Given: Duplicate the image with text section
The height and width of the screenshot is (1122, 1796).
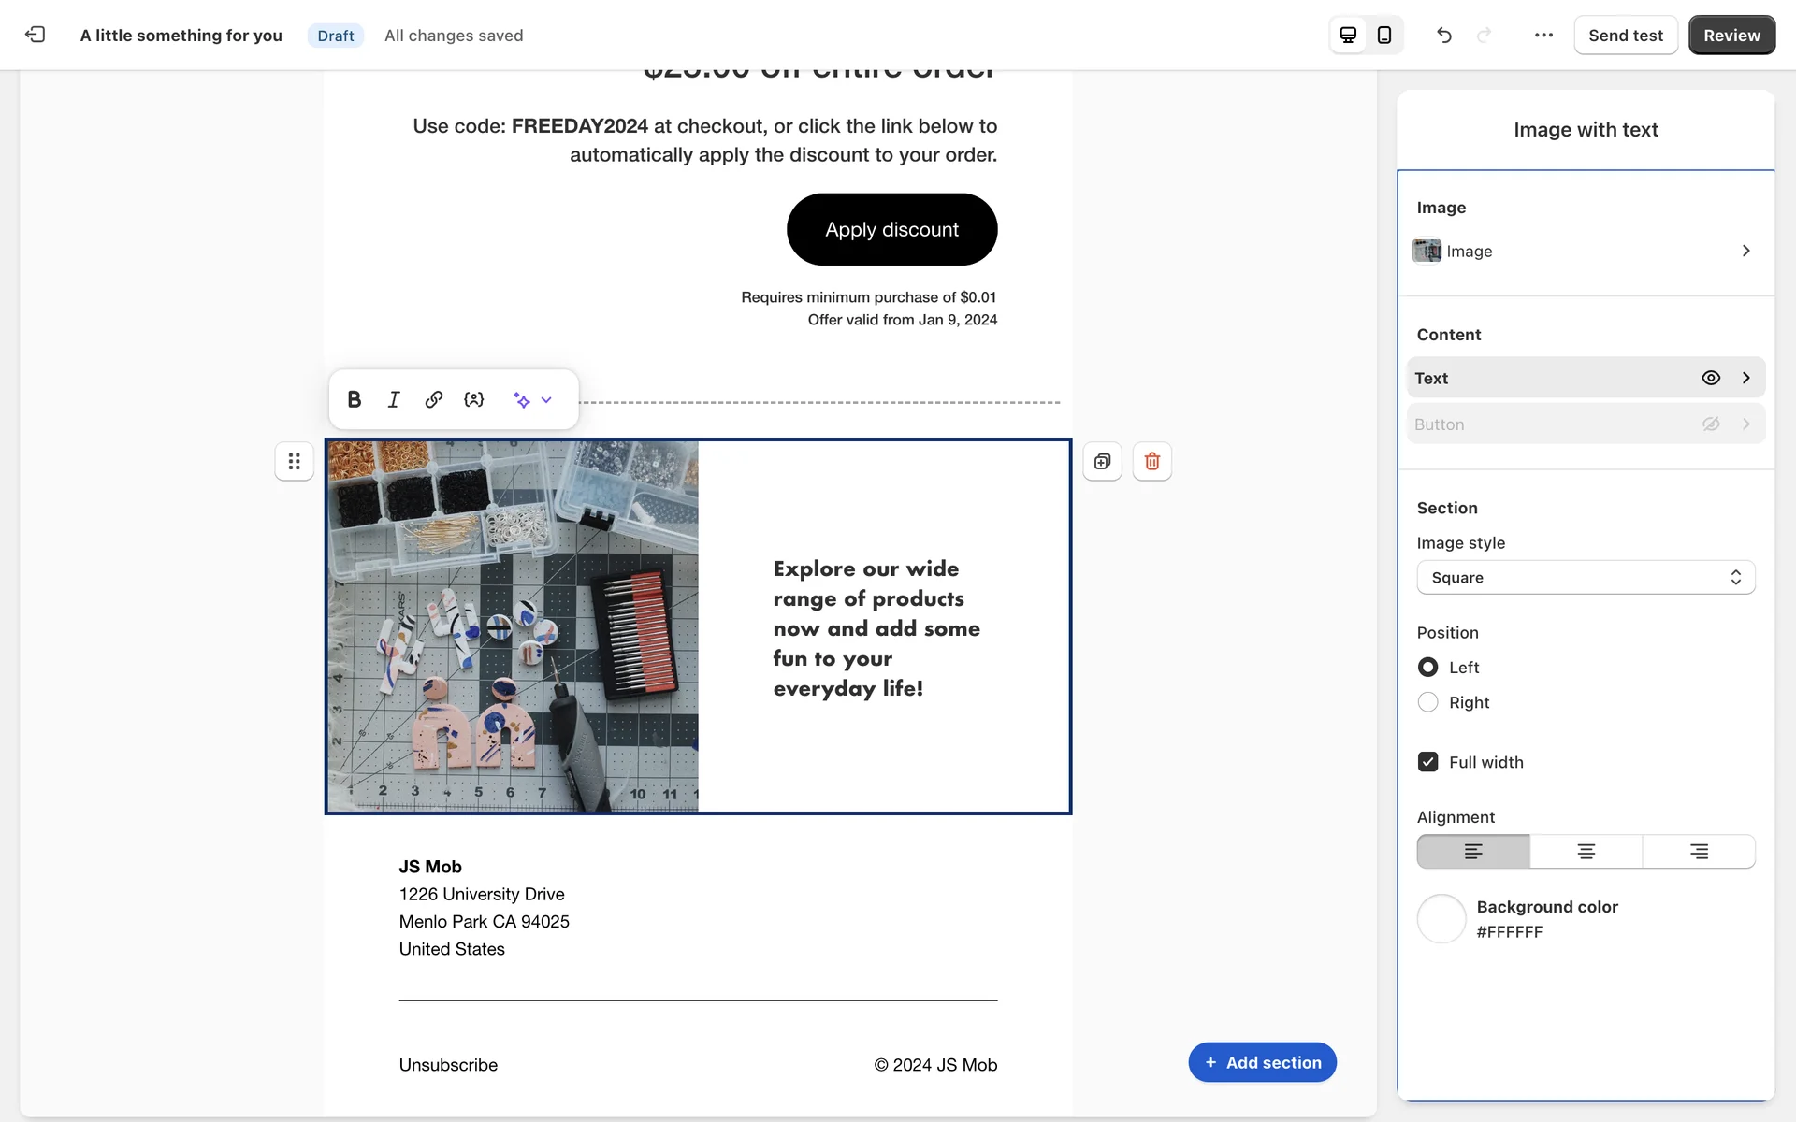Looking at the screenshot, I should [1102, 461].
